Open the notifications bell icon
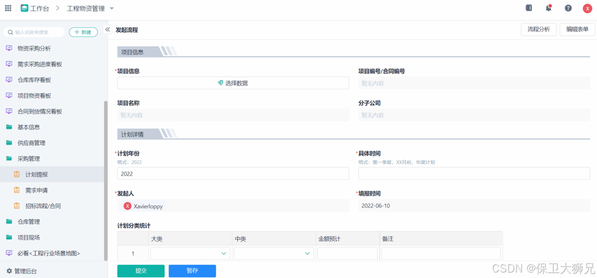Viewport: 597px width, 278px height. point(548,8)
